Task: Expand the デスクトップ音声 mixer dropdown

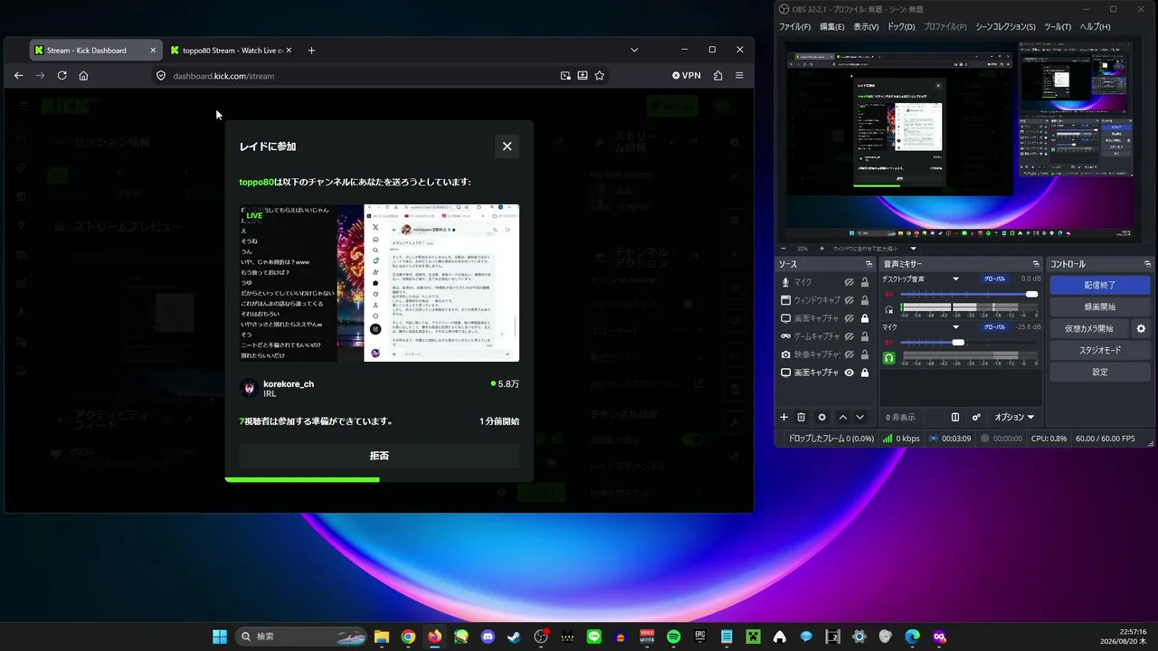Action: [955, 278]
